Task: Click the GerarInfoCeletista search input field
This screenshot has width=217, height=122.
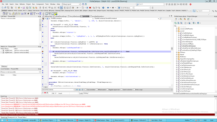Action: click(58, 90)
